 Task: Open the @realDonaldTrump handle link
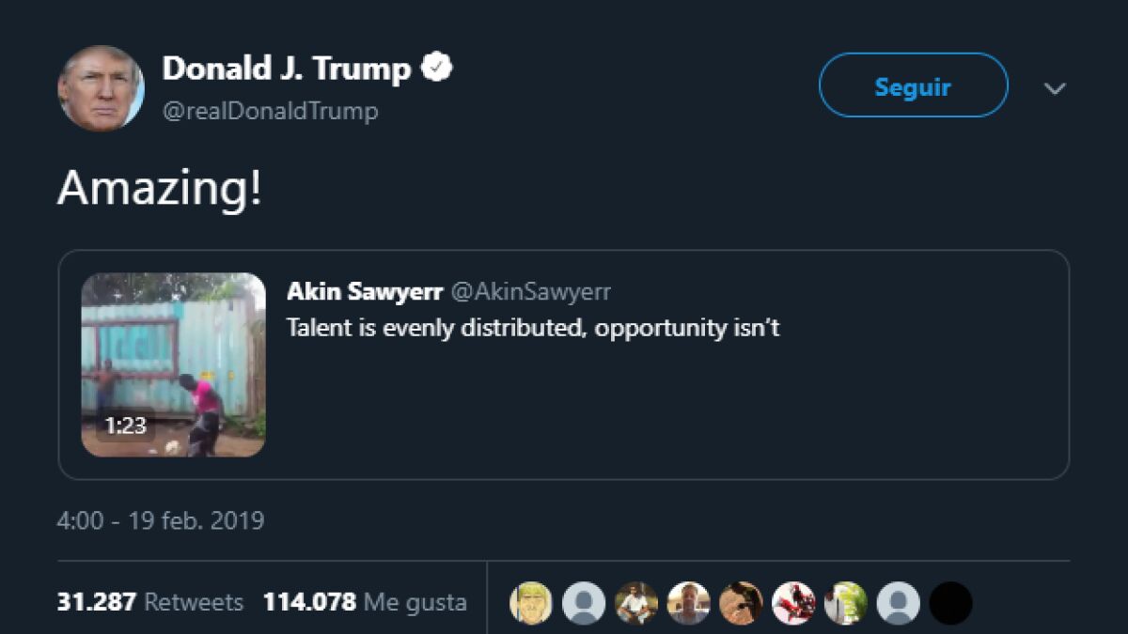(x=271, y=111)
